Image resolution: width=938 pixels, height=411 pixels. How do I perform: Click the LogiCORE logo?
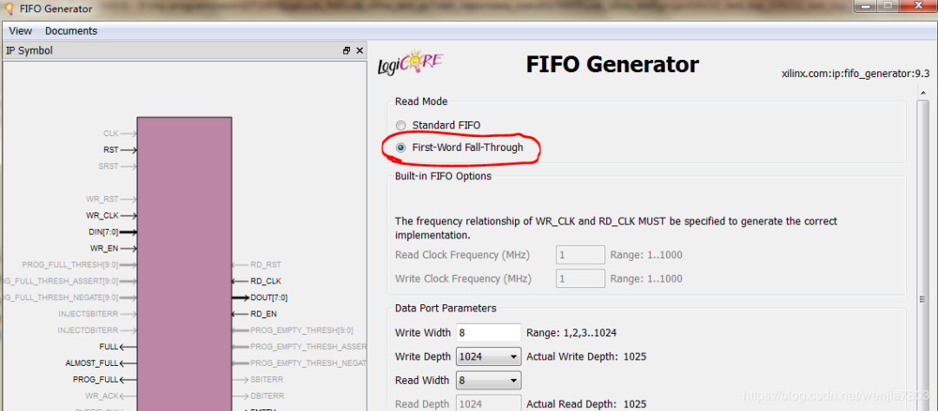[411, 64]
